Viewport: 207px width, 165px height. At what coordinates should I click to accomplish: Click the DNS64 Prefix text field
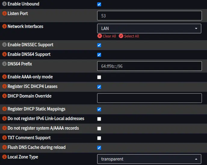[150, 66]
